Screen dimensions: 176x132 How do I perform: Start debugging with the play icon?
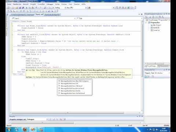tap(53, 8)
